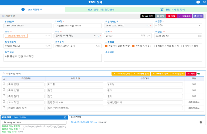Search icon in the 업체 company field
The image size is (207, 134).
pyautogui.click(x=147, y=36)
